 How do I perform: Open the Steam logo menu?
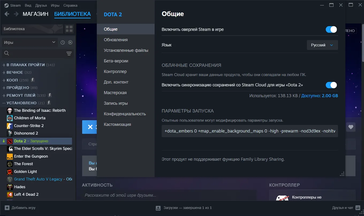coord(6,5)
